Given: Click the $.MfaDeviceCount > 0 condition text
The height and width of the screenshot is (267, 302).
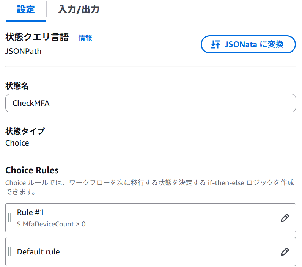Looking at the screenshot, I should coord(51,224).
